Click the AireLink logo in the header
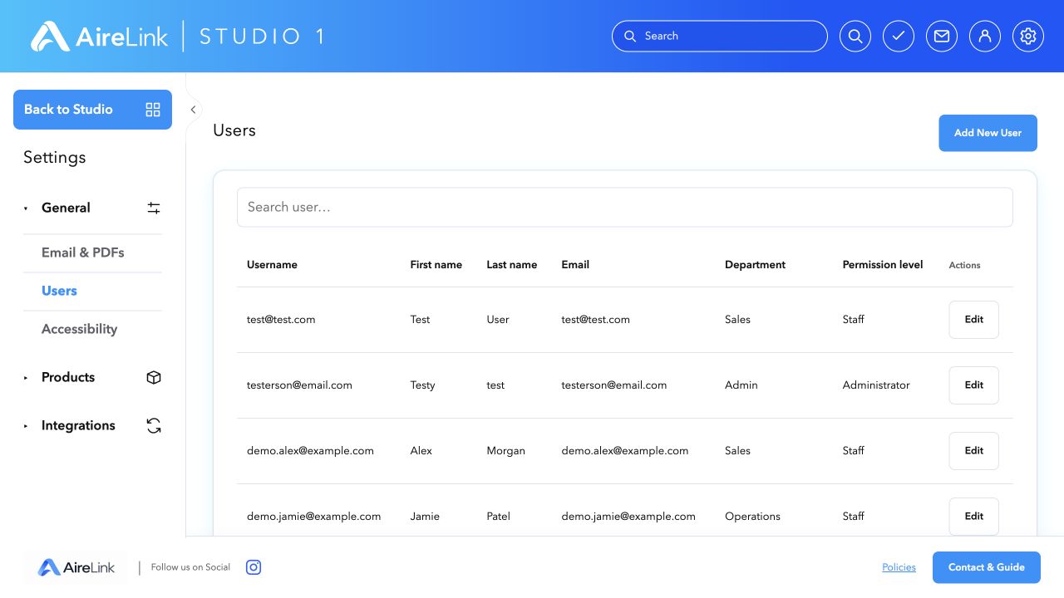This screenshot has width=1064, height=598. click(100, 37)
